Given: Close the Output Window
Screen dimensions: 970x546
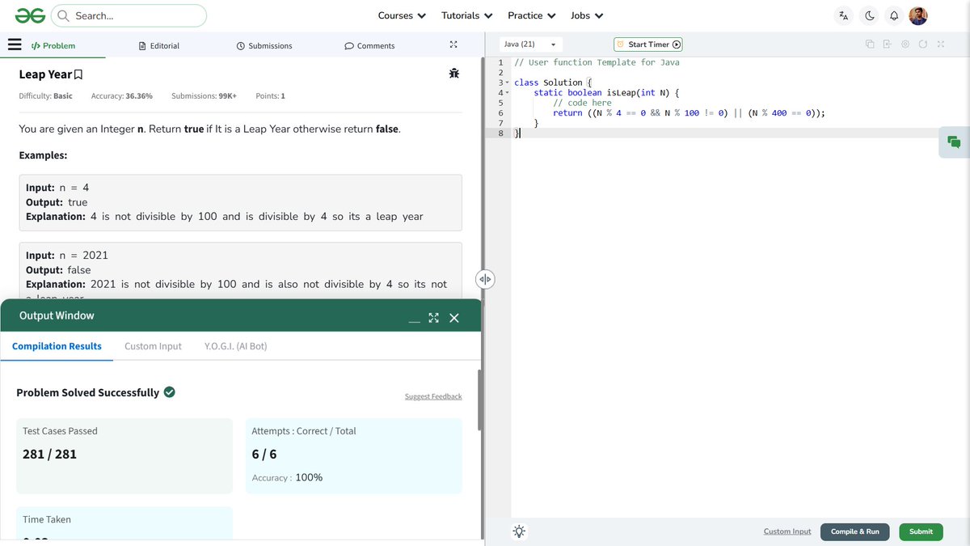Looking at the screenshot, I should 454,318.
